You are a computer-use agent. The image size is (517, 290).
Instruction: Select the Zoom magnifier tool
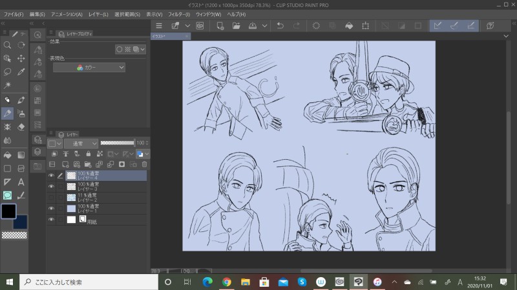click(x=7, y=45)
